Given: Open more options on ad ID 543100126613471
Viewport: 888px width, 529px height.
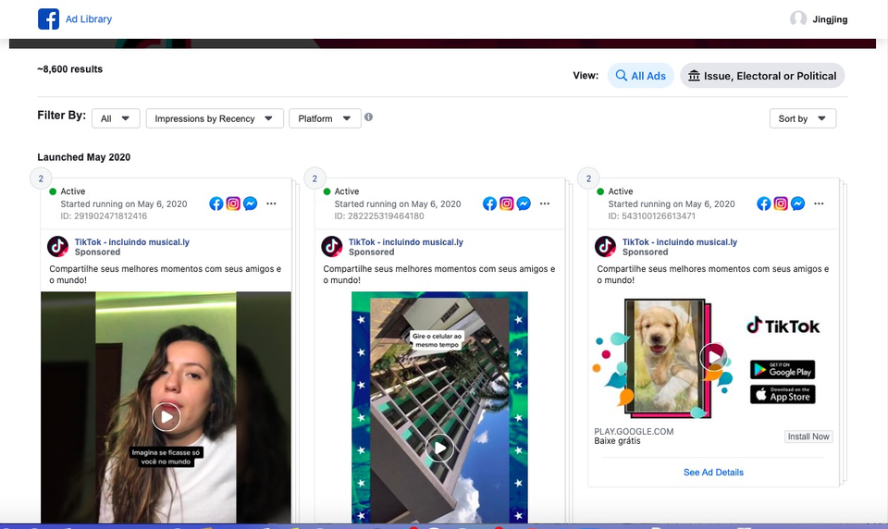Looking at the screenshot, I should (x=819, y=203).
